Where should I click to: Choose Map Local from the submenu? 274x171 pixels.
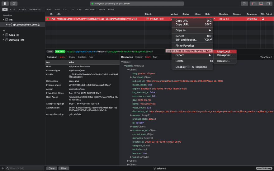tap(225, 52)
